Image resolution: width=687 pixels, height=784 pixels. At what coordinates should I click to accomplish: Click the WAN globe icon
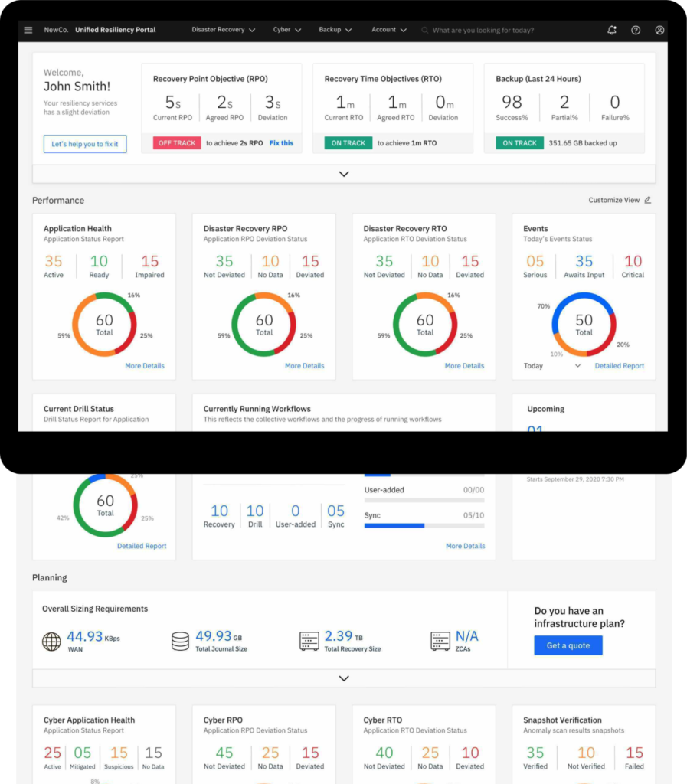pyautogui.click(x=51, y=642)
